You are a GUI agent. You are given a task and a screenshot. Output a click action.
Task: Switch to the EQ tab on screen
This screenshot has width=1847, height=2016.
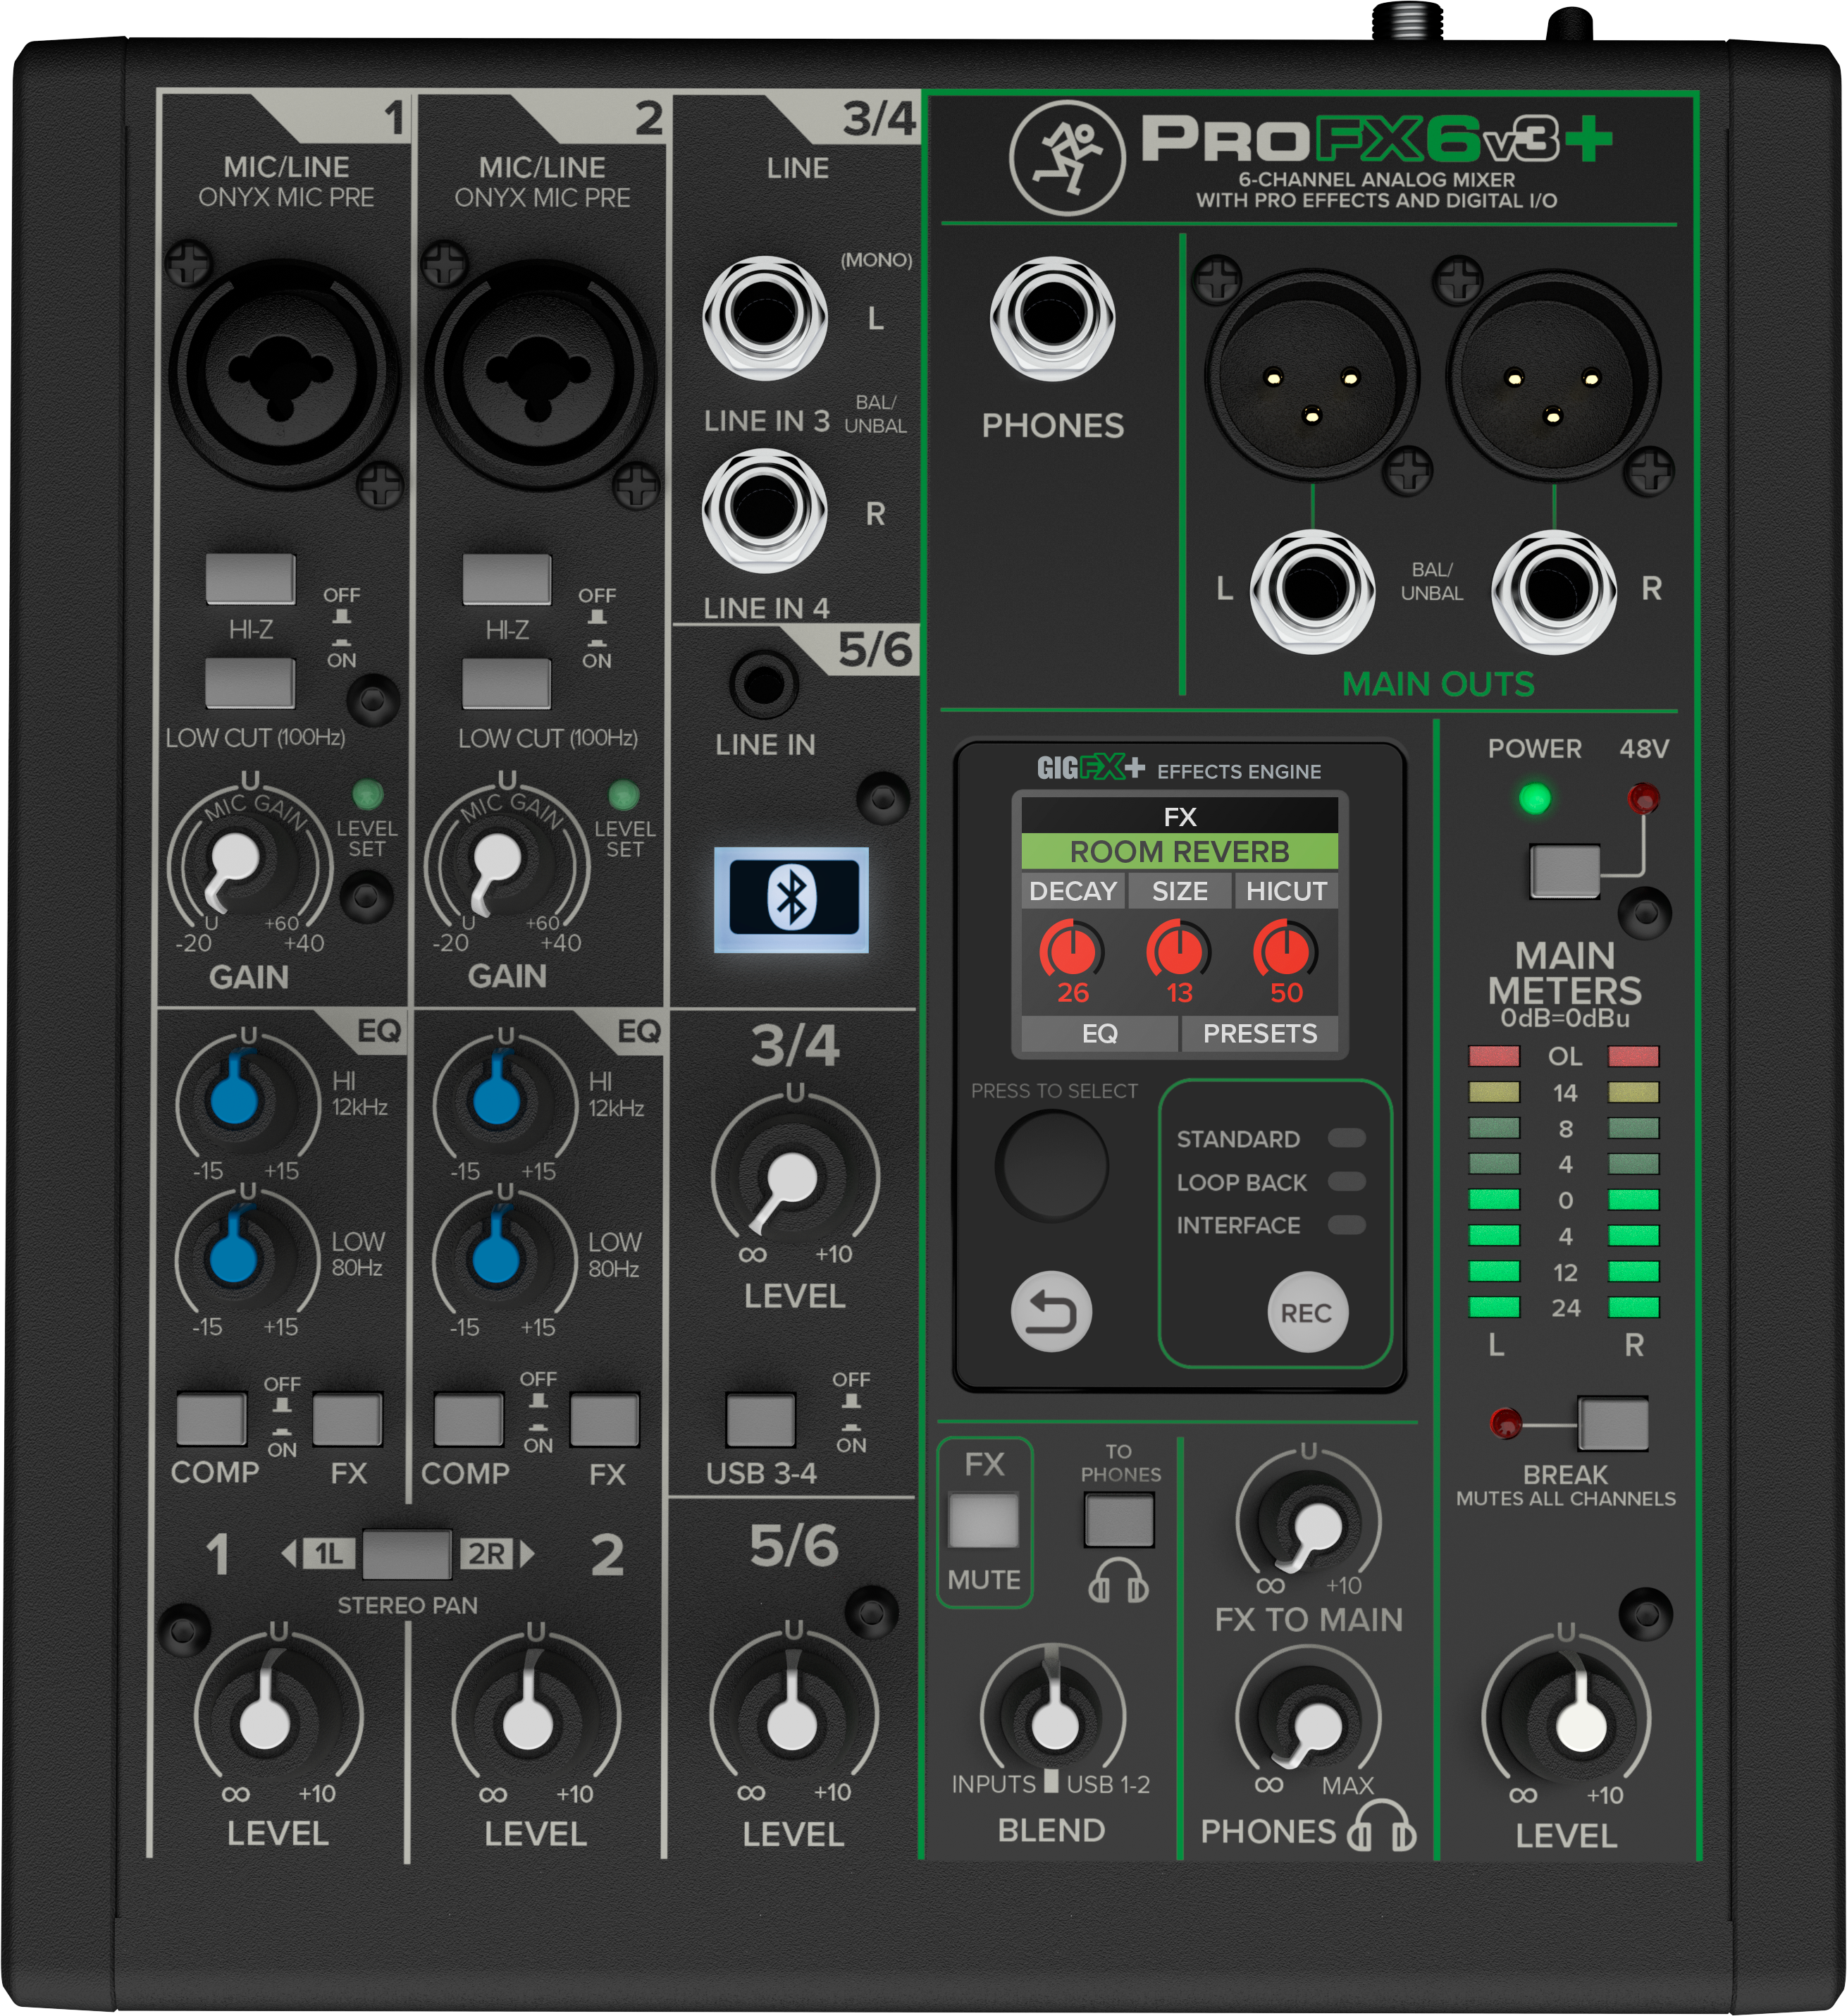pos(1099,1034)
